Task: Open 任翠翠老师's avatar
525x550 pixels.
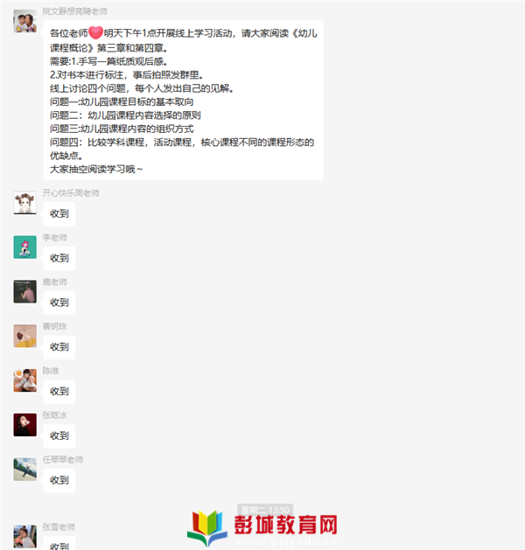Action: tap(24, 470)
